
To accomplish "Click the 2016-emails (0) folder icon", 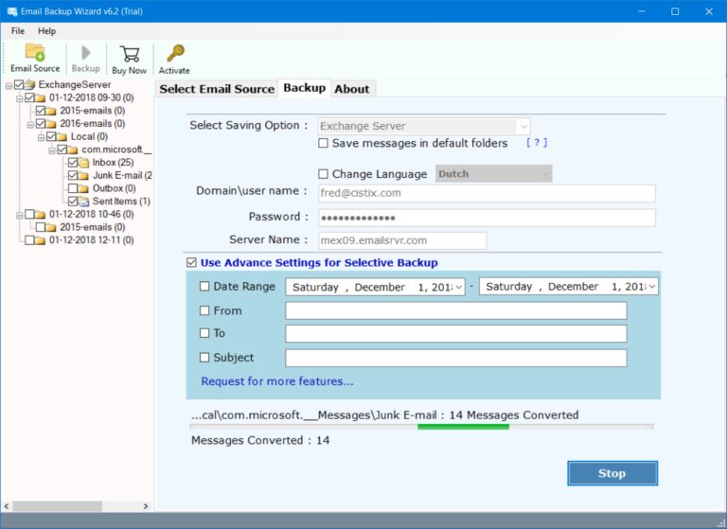I will 51,123.
